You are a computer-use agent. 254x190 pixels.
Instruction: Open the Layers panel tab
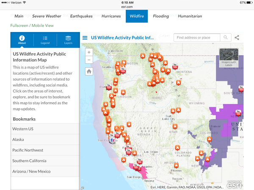pos(68,40)
